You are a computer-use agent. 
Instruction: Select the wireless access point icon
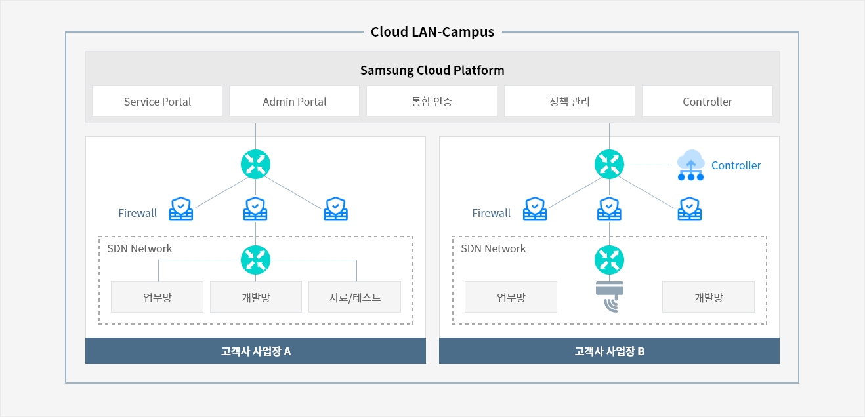(x=609, y=296)
